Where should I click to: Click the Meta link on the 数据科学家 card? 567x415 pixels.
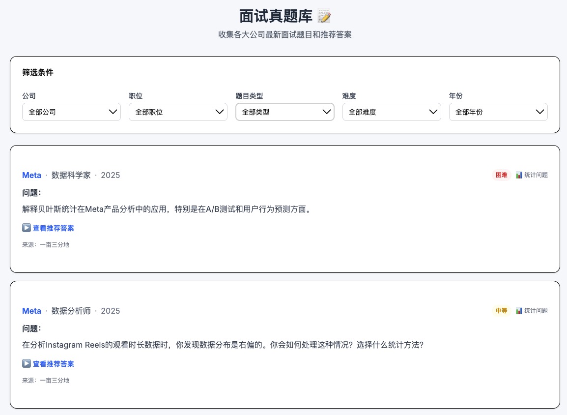click(x=31, y=175)
